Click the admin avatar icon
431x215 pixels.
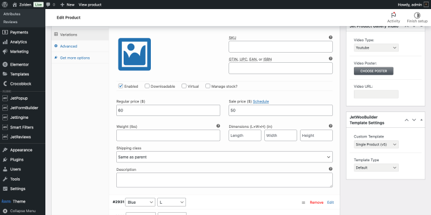point(426,5)
